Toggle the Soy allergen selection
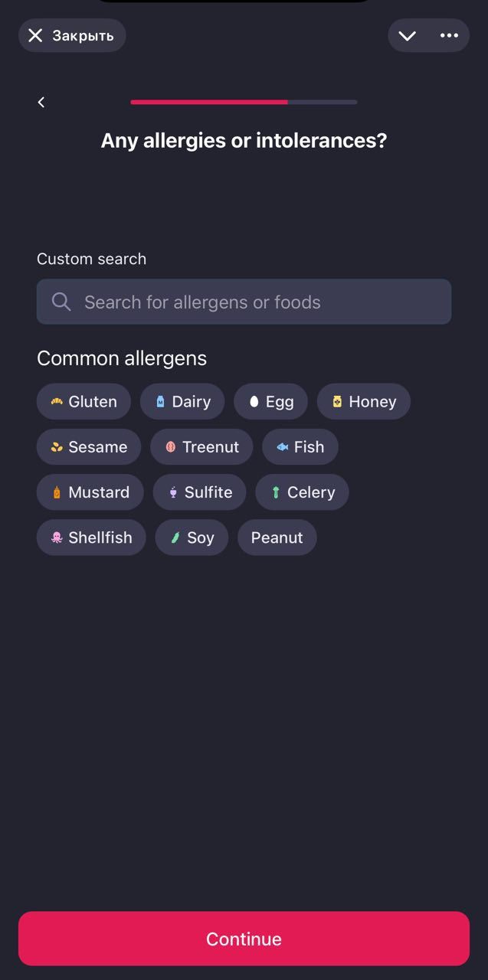Viewport: 488px width, 980px height. click(192, 537)
